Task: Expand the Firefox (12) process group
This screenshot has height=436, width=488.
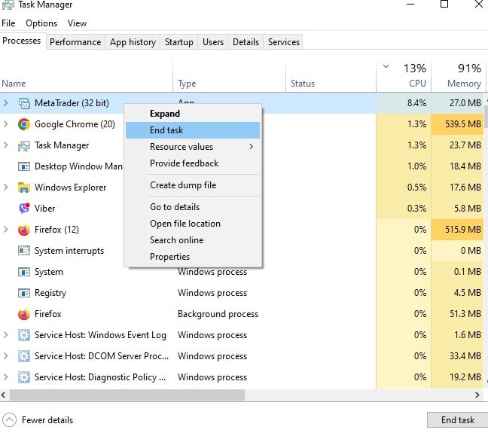Action: click(5, 230)
